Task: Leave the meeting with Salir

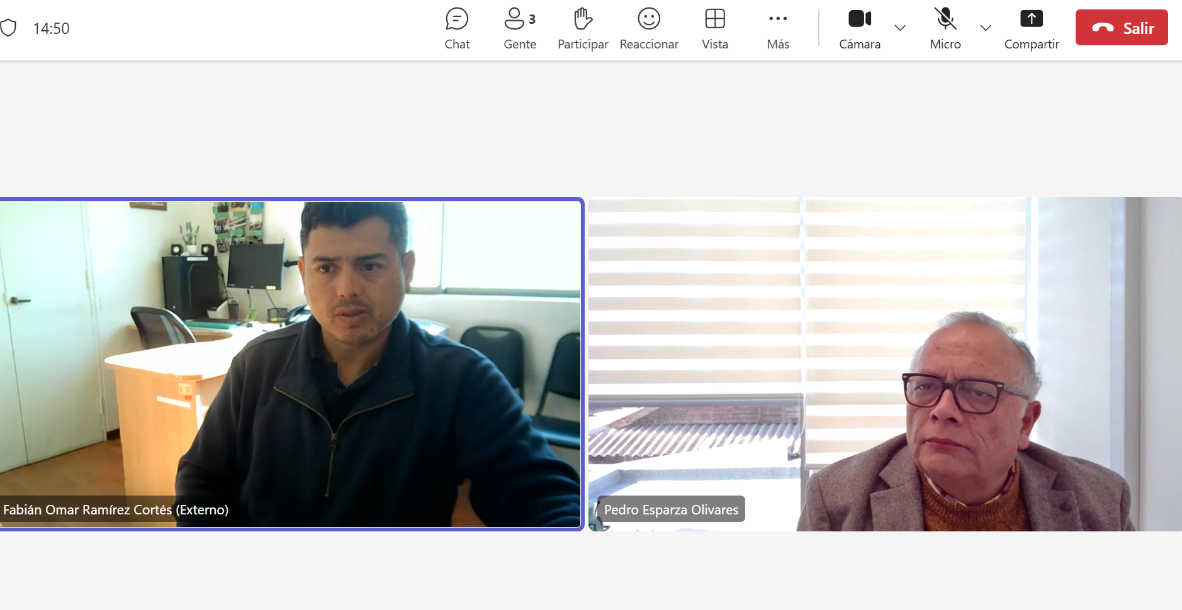Action: coord(1121,28)
